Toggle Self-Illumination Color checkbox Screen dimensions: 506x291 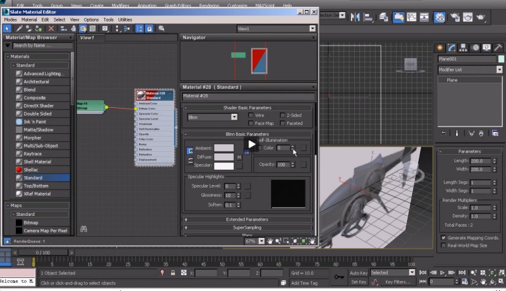pyautogui.click(x=259, y=148)
